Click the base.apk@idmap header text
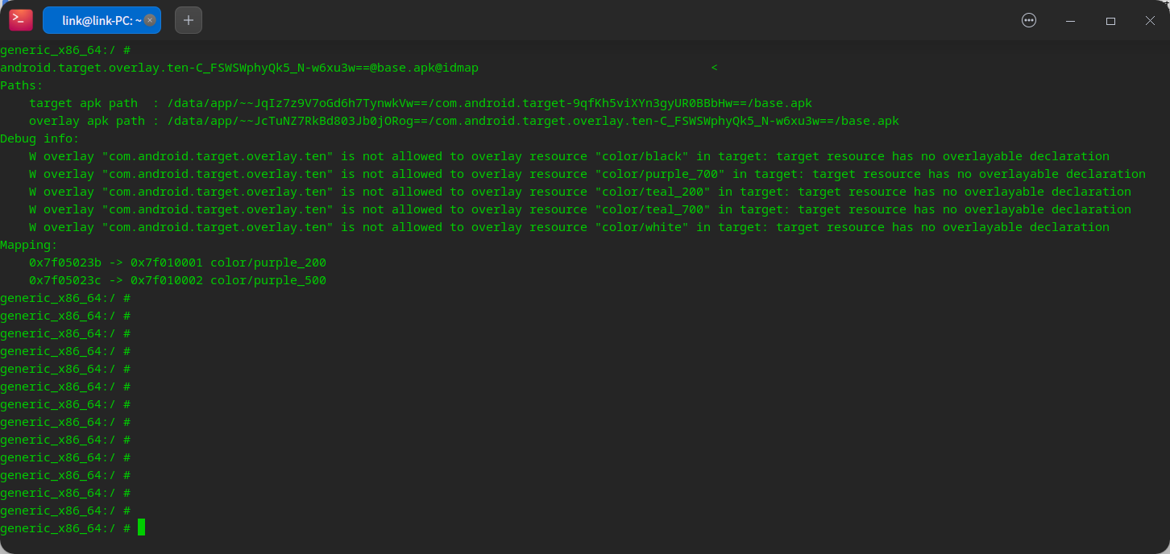This screenshot has height=554, width=1170. click(239, 68)
